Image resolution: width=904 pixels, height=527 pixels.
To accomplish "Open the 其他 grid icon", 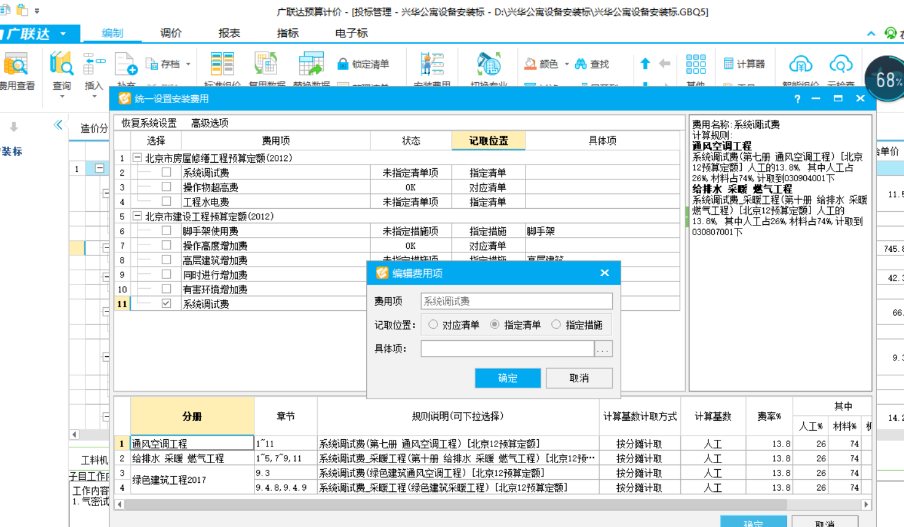I will pos(696,64).
